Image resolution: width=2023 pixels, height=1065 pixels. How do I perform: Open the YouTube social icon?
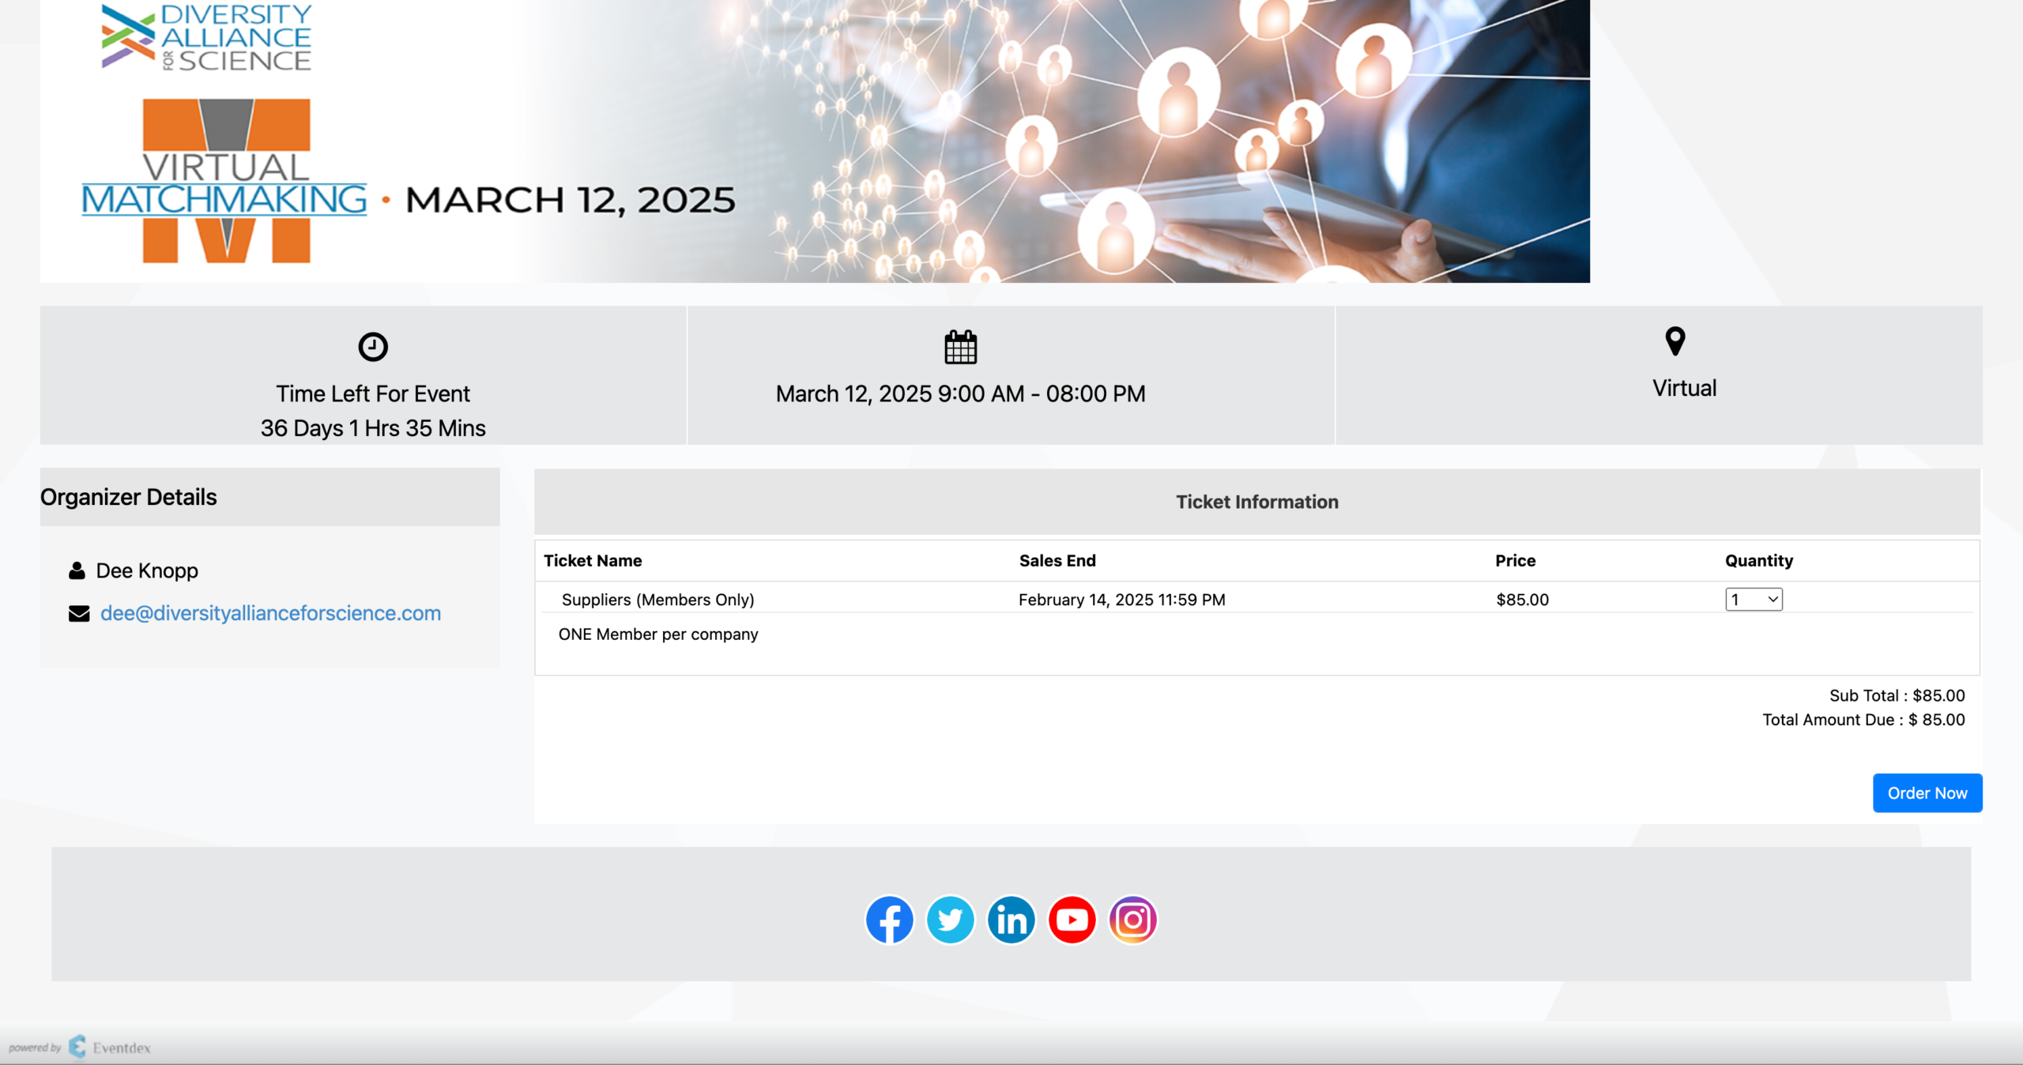1072,919
